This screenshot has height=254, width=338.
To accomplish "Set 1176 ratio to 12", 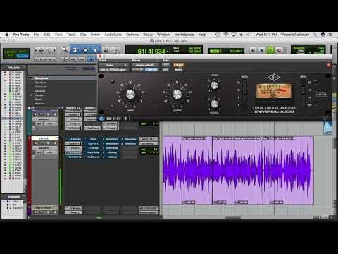I will point(239,90).
